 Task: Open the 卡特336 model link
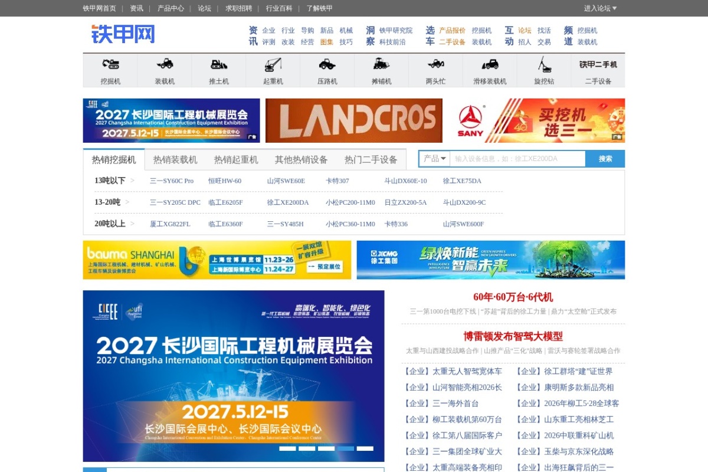click(x=396, y=224)
